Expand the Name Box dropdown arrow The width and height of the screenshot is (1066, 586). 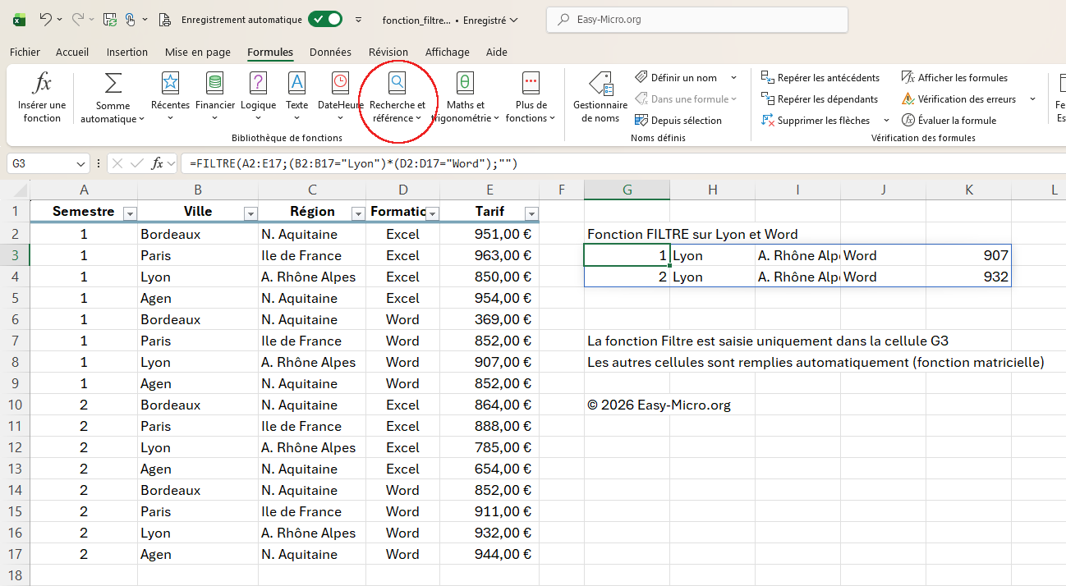80,164
